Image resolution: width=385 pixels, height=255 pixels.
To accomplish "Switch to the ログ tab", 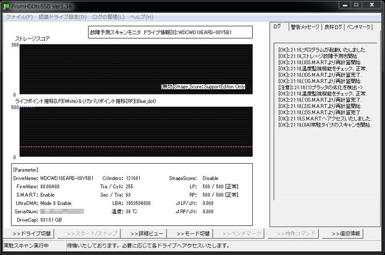I will (278, 26).
